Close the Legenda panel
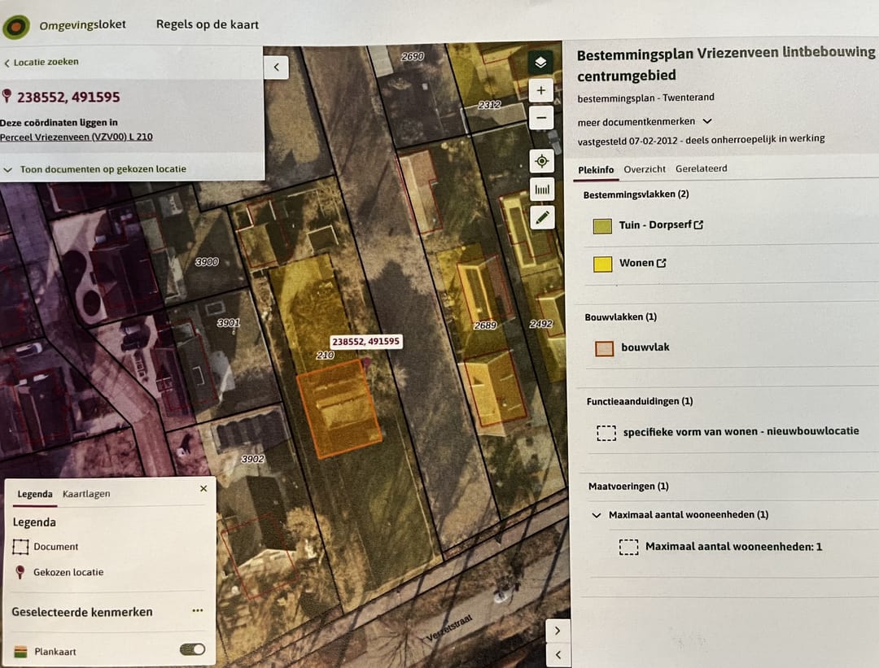The height and width of the screenshot is (668, 879). pos(203,489)
